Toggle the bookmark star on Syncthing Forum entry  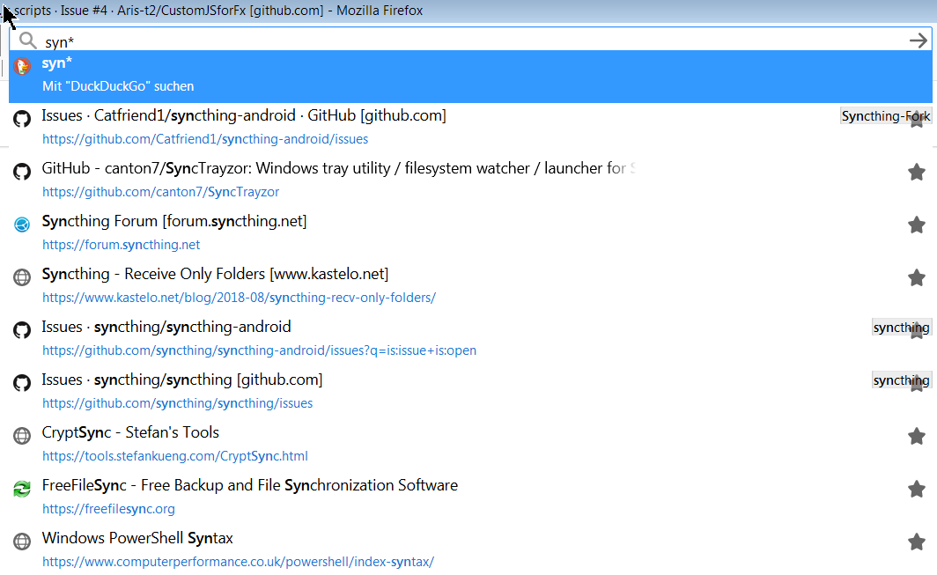click(917, 225)
